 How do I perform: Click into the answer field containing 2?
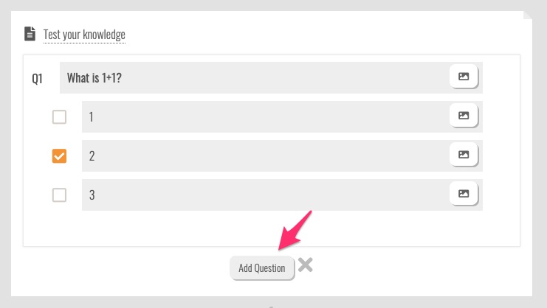click(258, 155)
